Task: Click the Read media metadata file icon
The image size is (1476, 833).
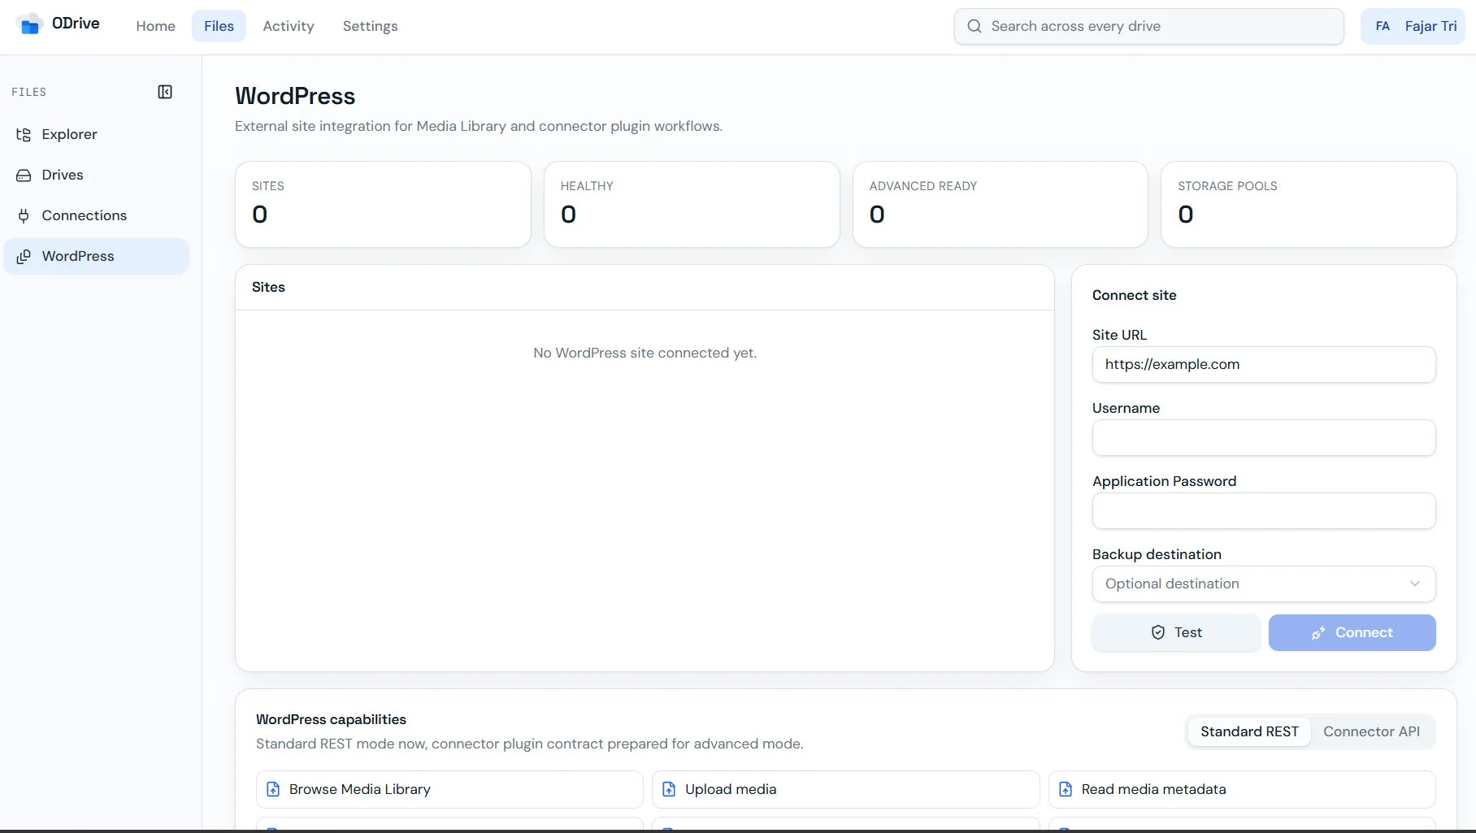Action: 1066,789
